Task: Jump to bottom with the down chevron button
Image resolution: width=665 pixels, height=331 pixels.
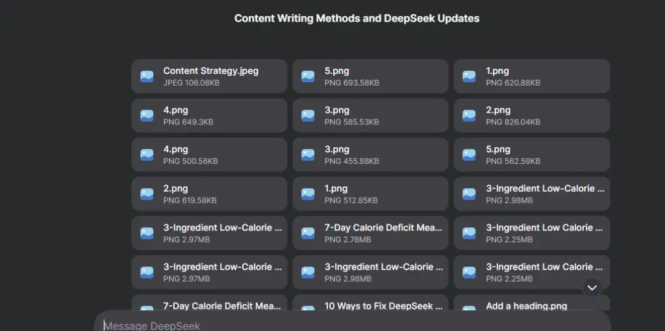Action: (x=592, y=288)
